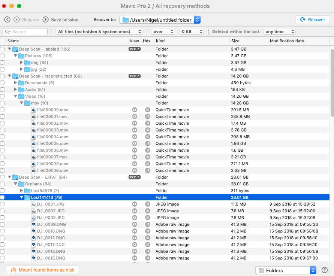This screenshot has width=334, height=276.
Task: Open the Folders view dropdown
Action: point(286,270)
